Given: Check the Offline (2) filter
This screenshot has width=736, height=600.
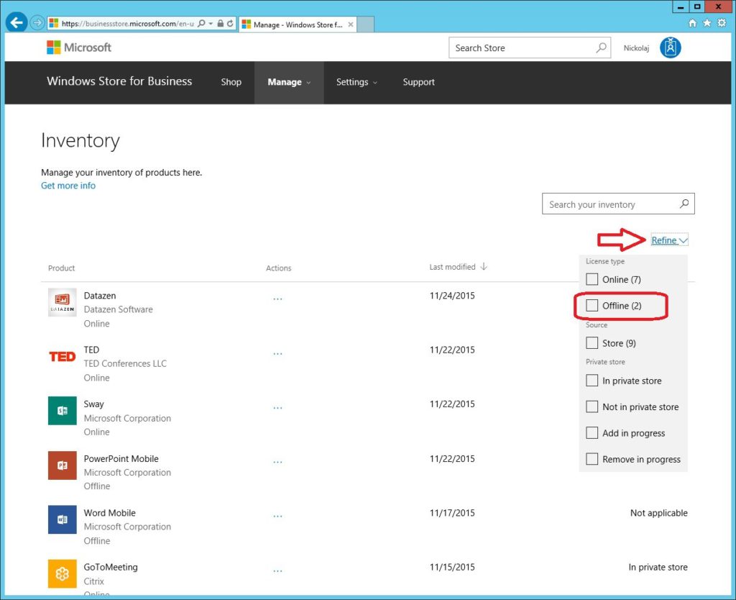Looking at the screenshot, I should pos(592,306).
